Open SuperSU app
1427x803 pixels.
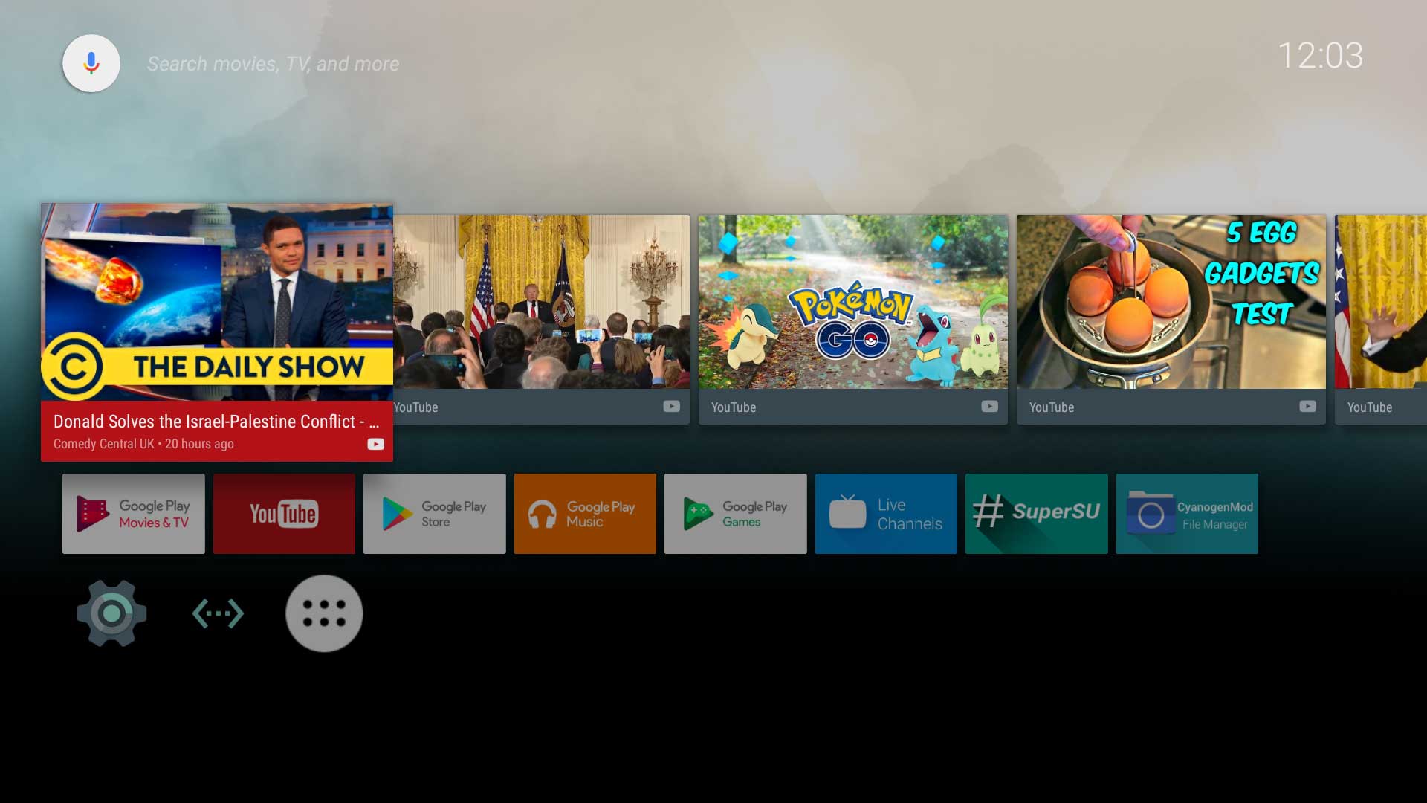(1036, 514)
